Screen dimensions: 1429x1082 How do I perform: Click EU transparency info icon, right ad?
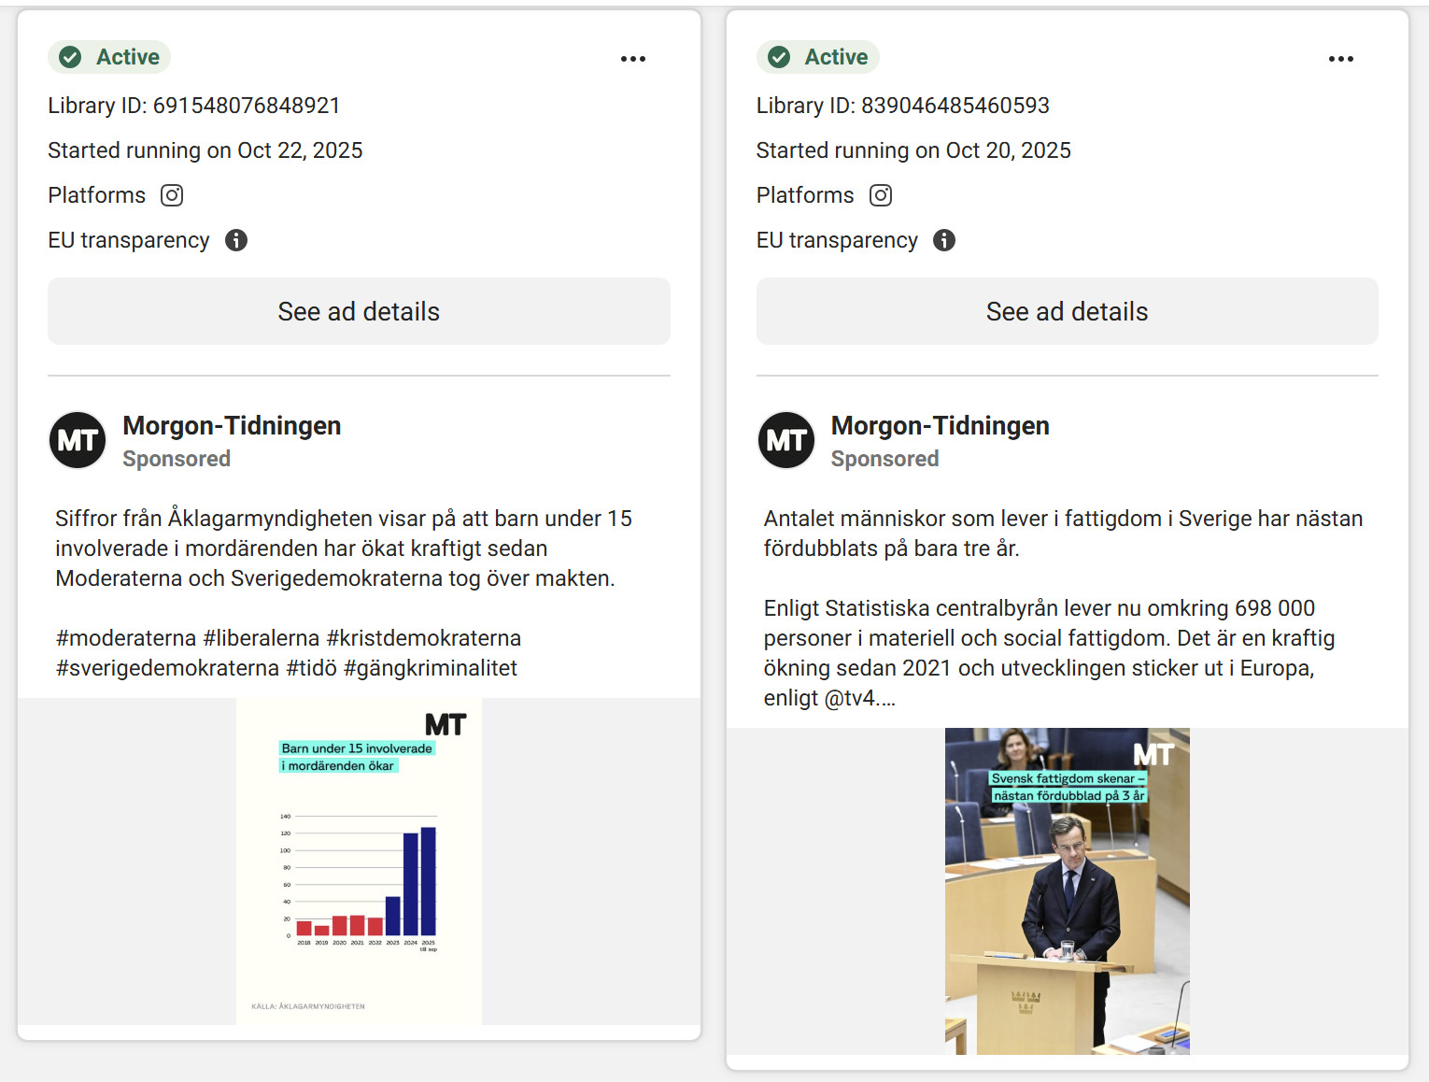click(x=944, y=240)
